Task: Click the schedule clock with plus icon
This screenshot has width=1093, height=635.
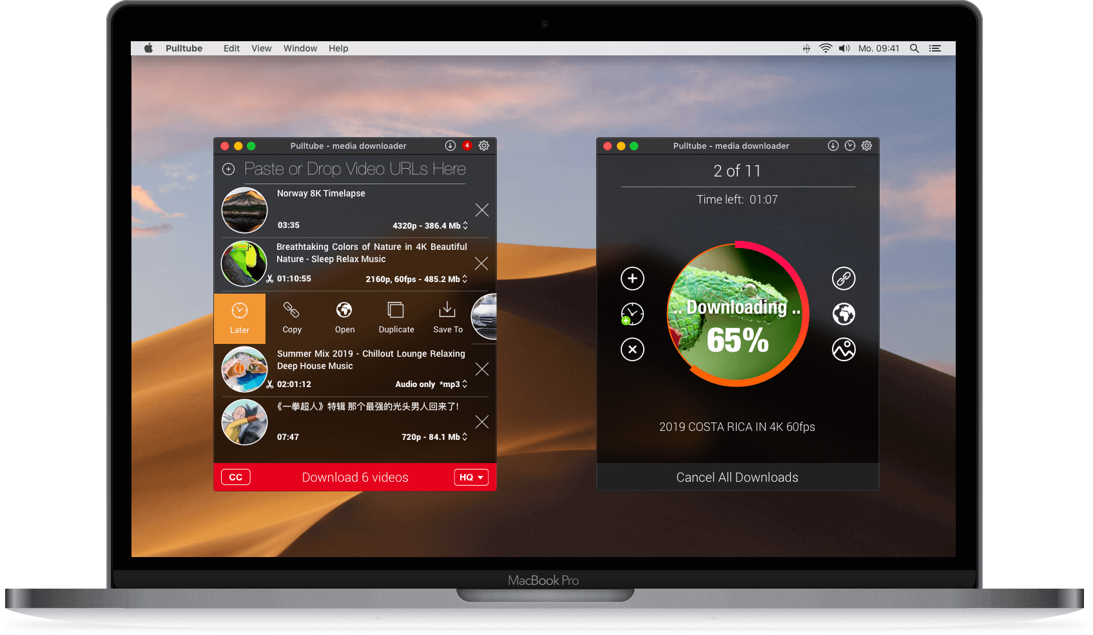Action: [x=632, y=314]
